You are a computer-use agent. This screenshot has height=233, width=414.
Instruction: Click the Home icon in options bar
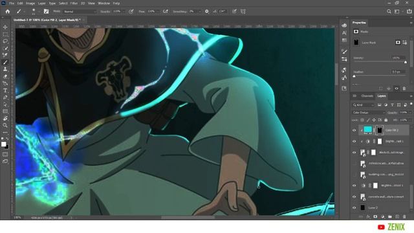[x=8, y=12]
